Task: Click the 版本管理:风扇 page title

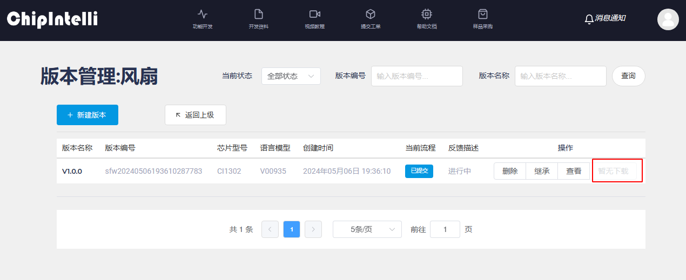Action: click(99, 77)
